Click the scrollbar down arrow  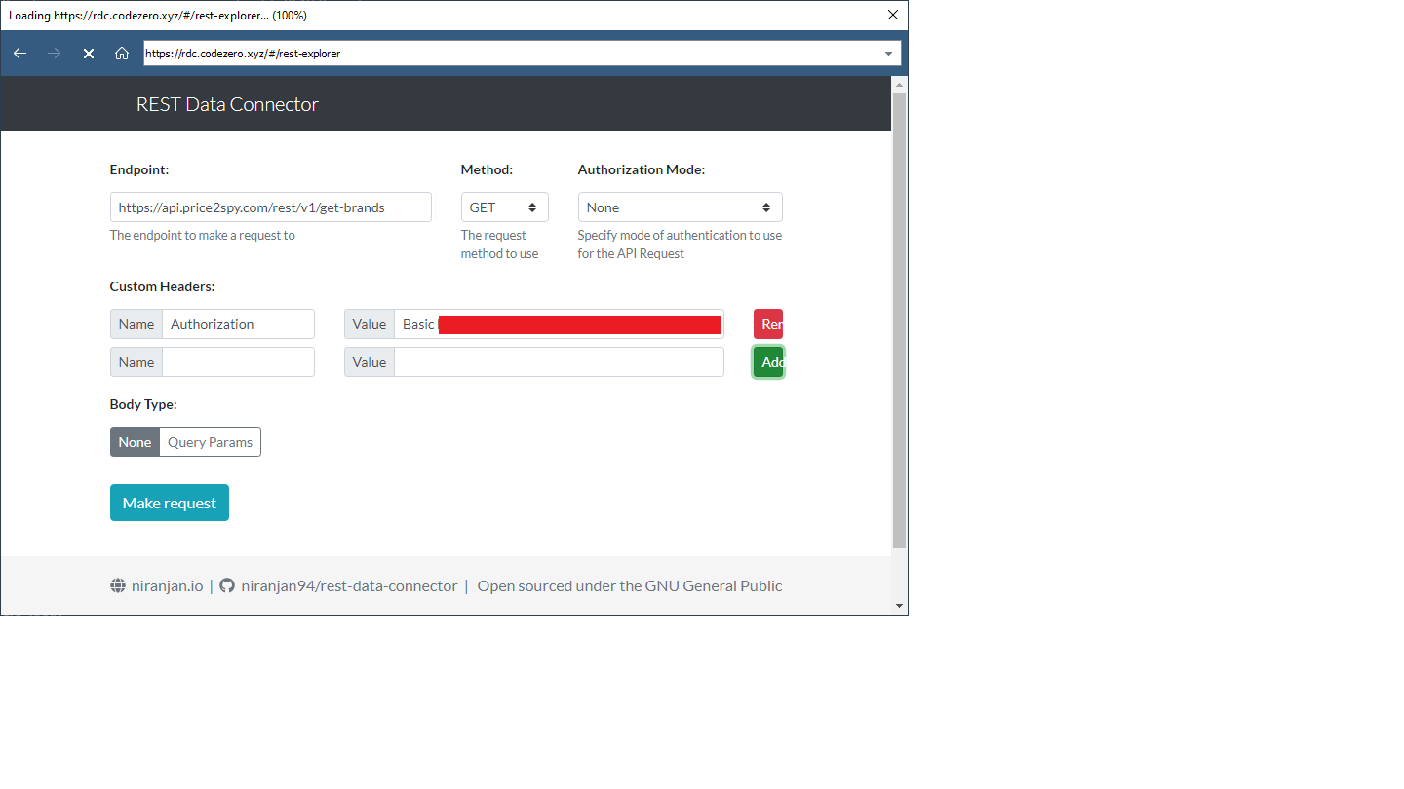pyautogui.click(x=899, y=606)
